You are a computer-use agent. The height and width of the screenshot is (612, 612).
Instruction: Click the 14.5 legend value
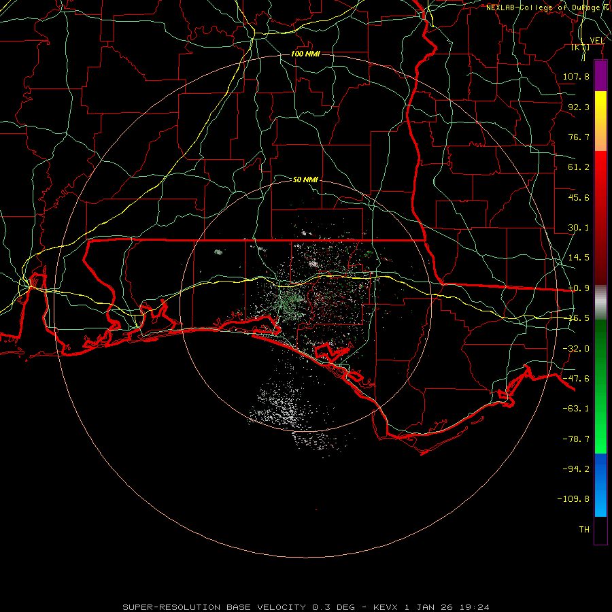579,258
